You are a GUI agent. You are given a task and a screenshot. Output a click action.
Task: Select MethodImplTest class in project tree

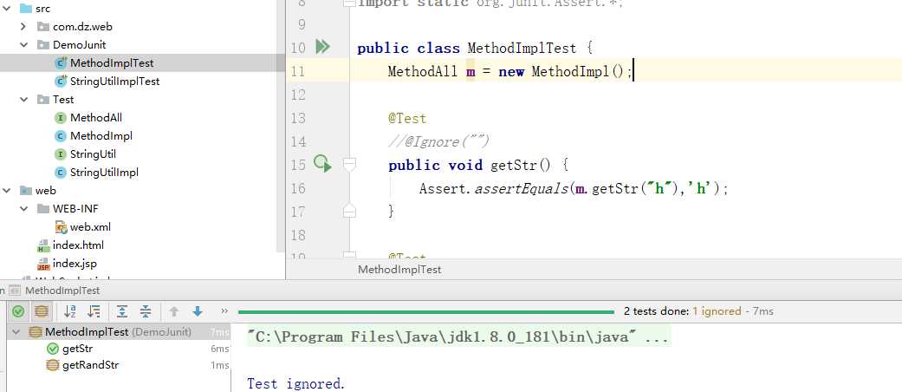112,63
